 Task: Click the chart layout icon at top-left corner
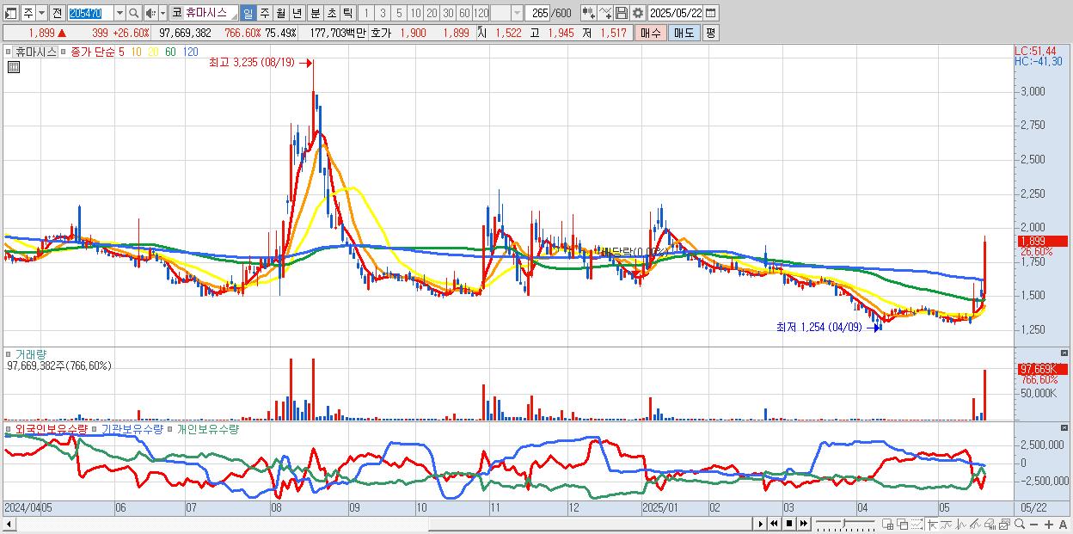[x=11, y=13]
